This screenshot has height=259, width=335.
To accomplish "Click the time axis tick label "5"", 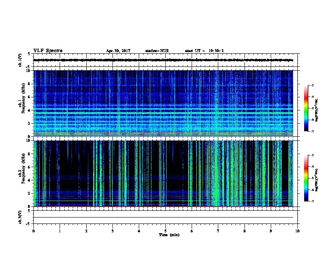I will (x=165, y=231).
